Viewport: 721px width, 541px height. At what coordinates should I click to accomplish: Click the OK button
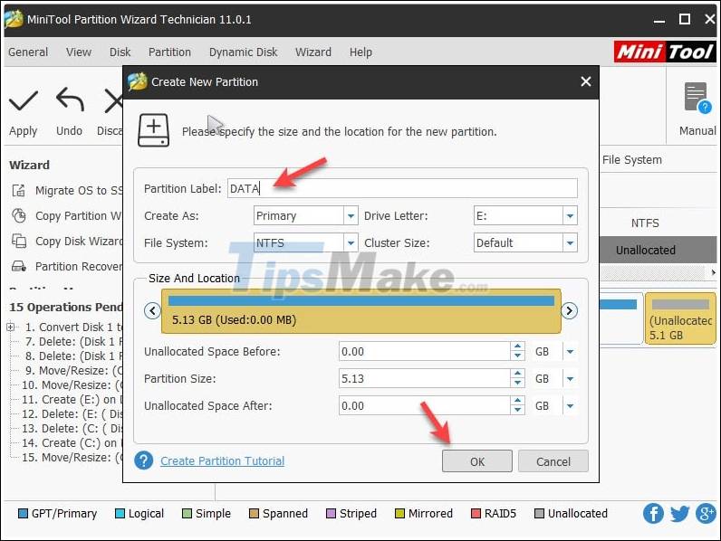tap(476, 461)
